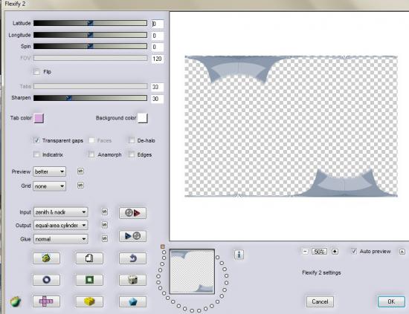Image resolution: width=409 pixels, height=314 pixels.
Task: Click the yellow cube icon button
Action: pos(89,301)
